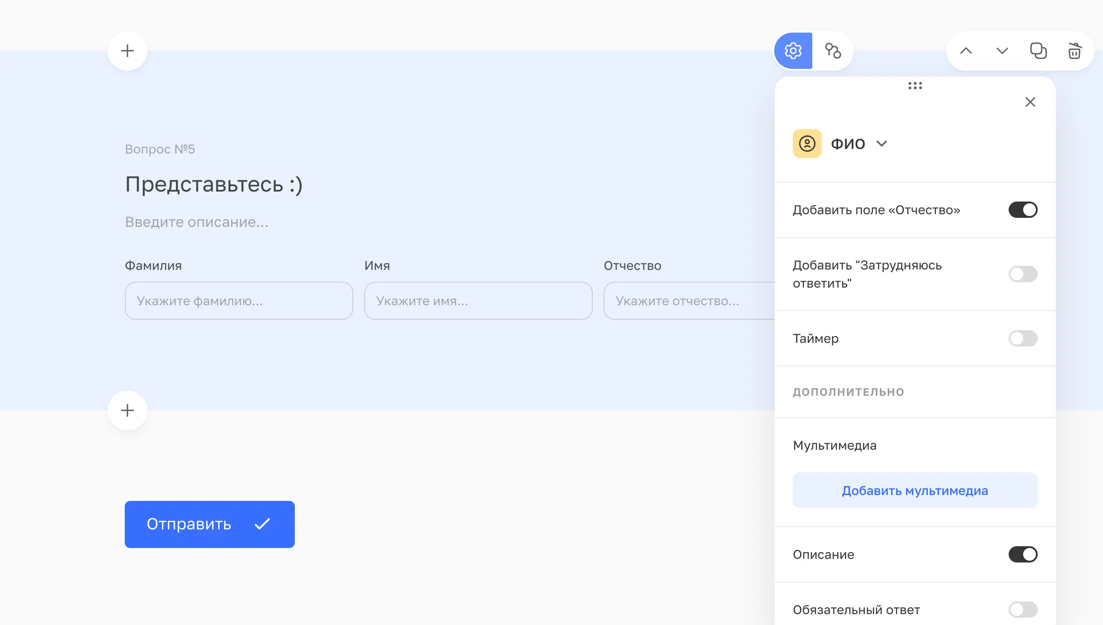Click the Отправить button

(x=209, y=524)
